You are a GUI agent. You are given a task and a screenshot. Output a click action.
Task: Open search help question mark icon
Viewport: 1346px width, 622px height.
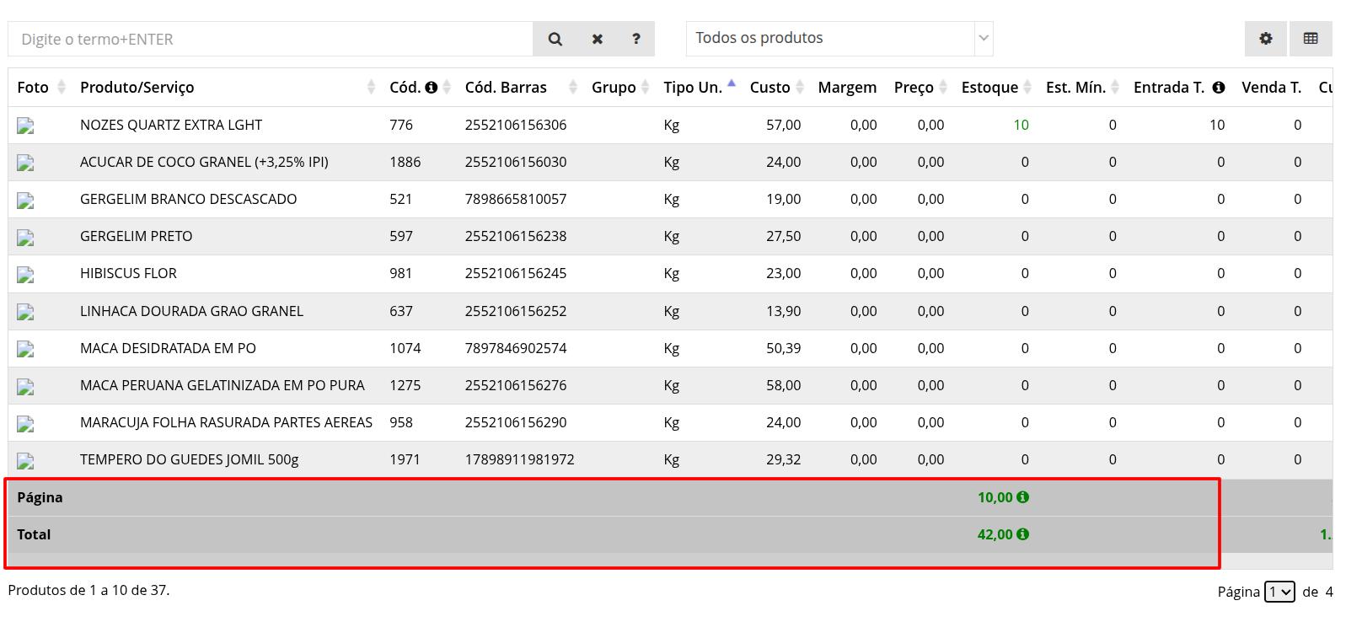click(636, 39)
